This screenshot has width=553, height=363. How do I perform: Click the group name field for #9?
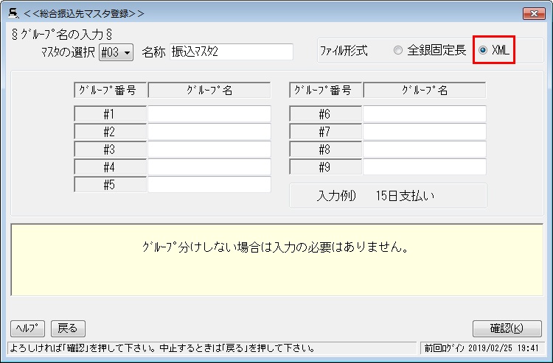pyautogui.click(x=424, y=166)
